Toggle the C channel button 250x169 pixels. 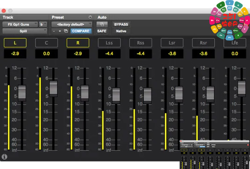click(x=46, y=43)
